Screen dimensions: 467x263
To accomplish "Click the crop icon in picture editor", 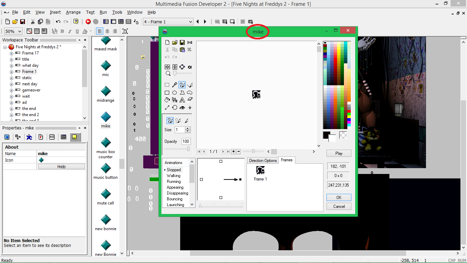I will pyautogui.click(x=182, y=67).
